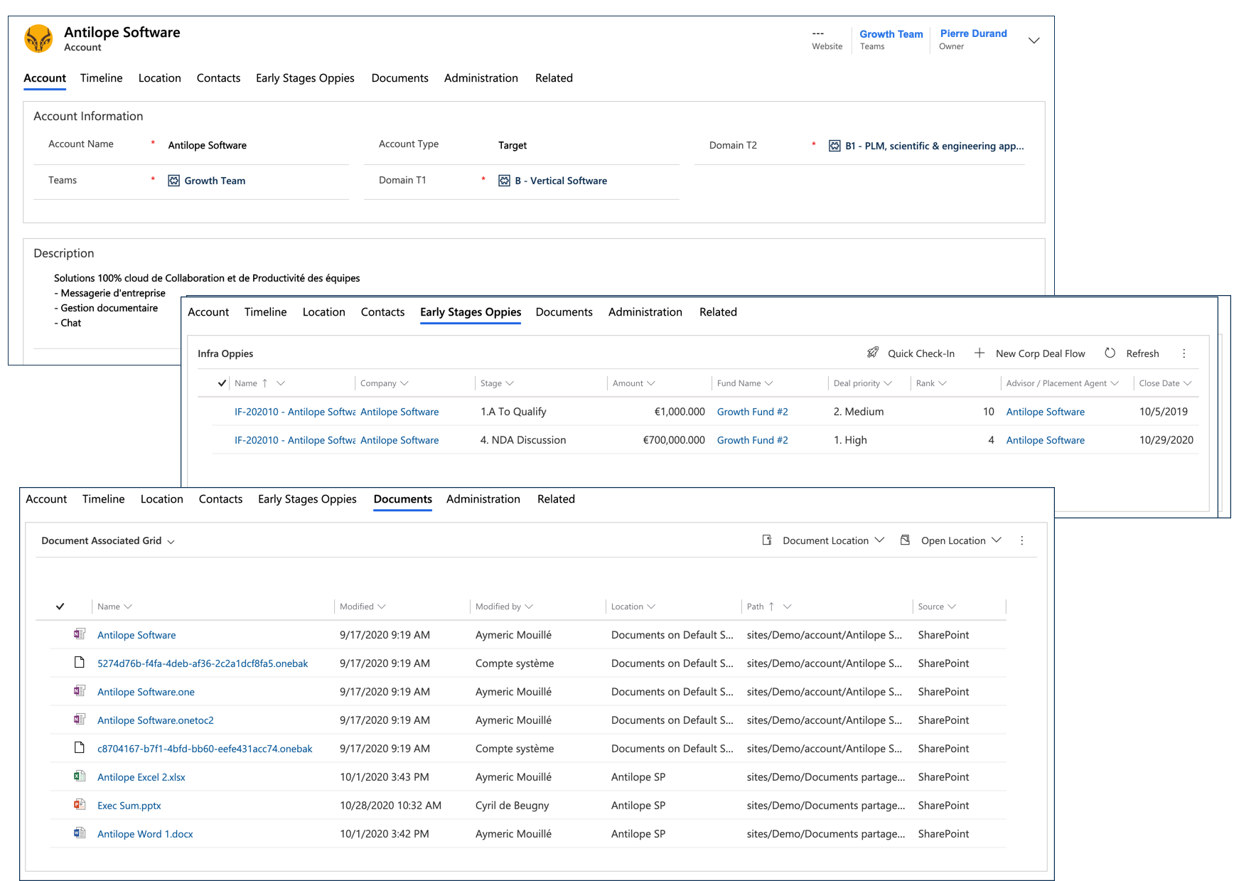
Task: Select Contacts tab in the Documents window
Action: click(x=220, y=499)
